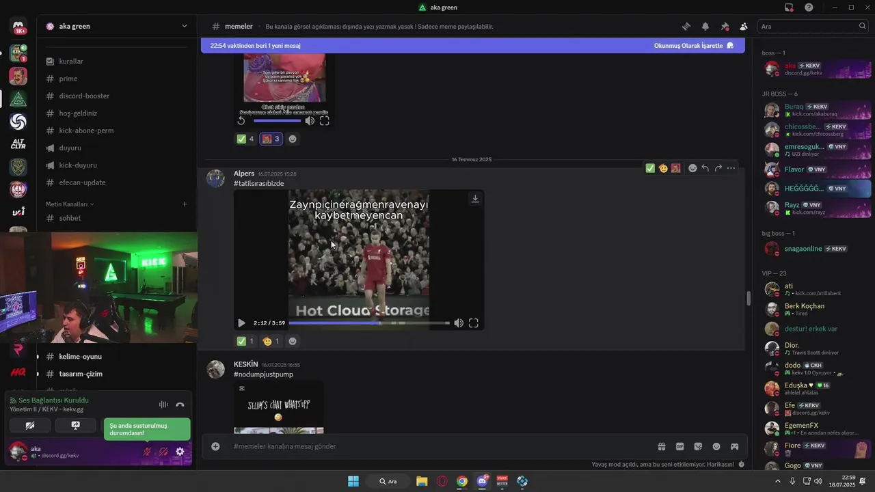This screenshot has width=875, height=492.
Task: Mute the Alpers video volume icon
Action: click(x=459, y=323)
